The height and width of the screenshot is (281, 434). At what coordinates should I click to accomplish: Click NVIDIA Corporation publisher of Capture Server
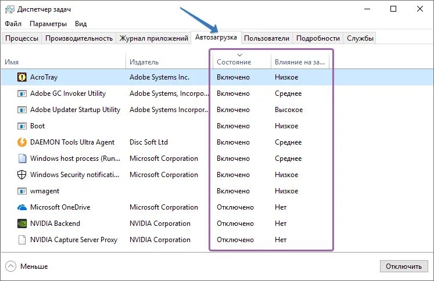click(x=160, y=240)
